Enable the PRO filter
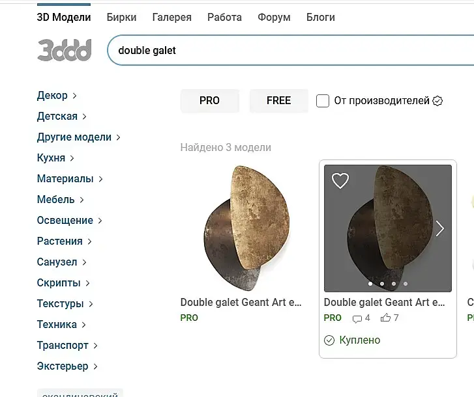This screenshot has height=397, width=474. pyautogui.click(x=209, y=101)
